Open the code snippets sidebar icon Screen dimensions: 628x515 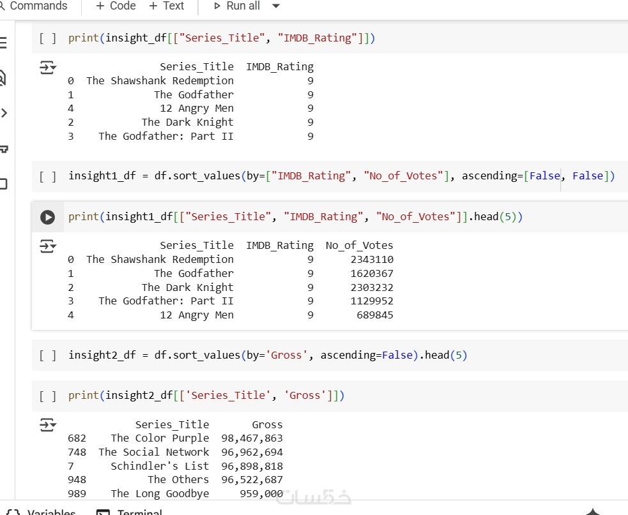click(x=3, y=113)
